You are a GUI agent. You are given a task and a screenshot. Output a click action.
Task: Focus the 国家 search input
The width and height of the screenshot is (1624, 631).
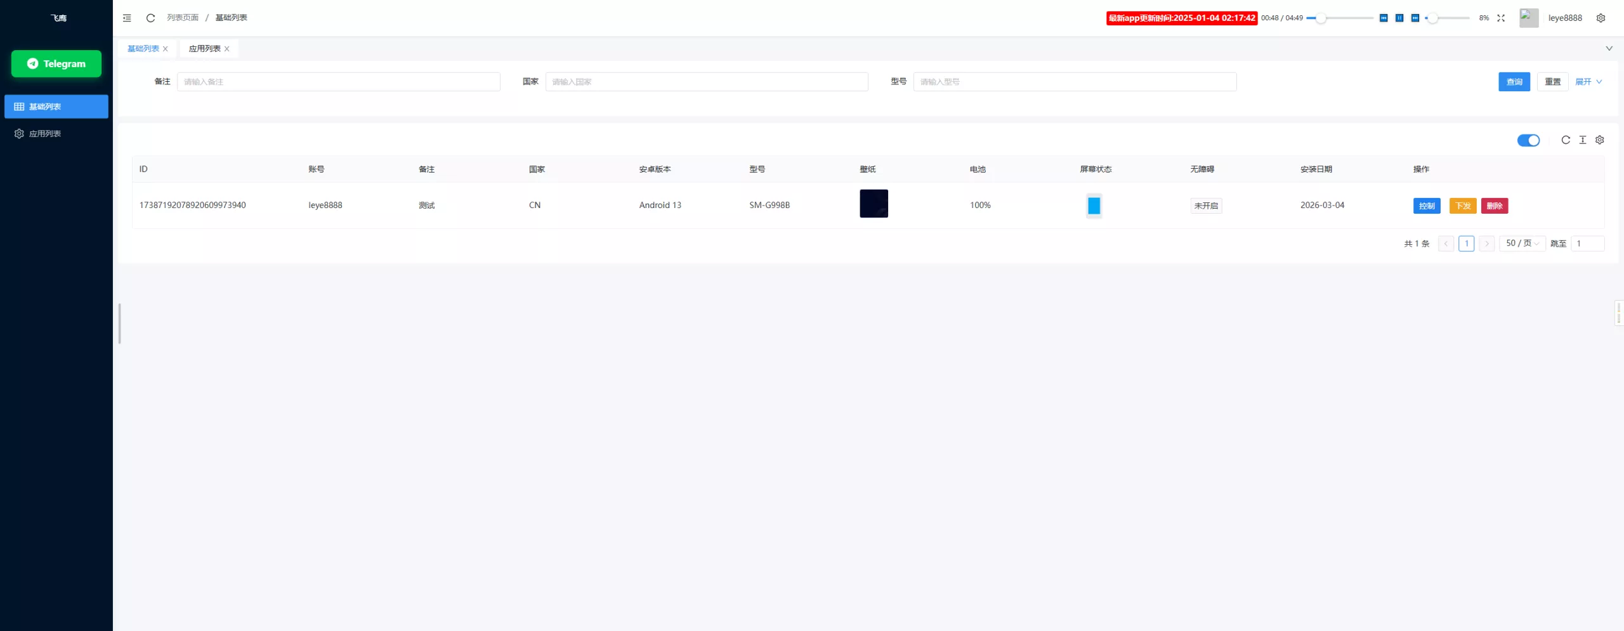[706, 82]
